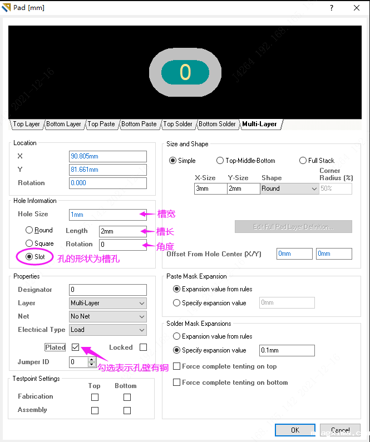Open the Electrical Type dropdown
Image resolution: width=370 pixels, height=442 pixels.
point(108,330)
